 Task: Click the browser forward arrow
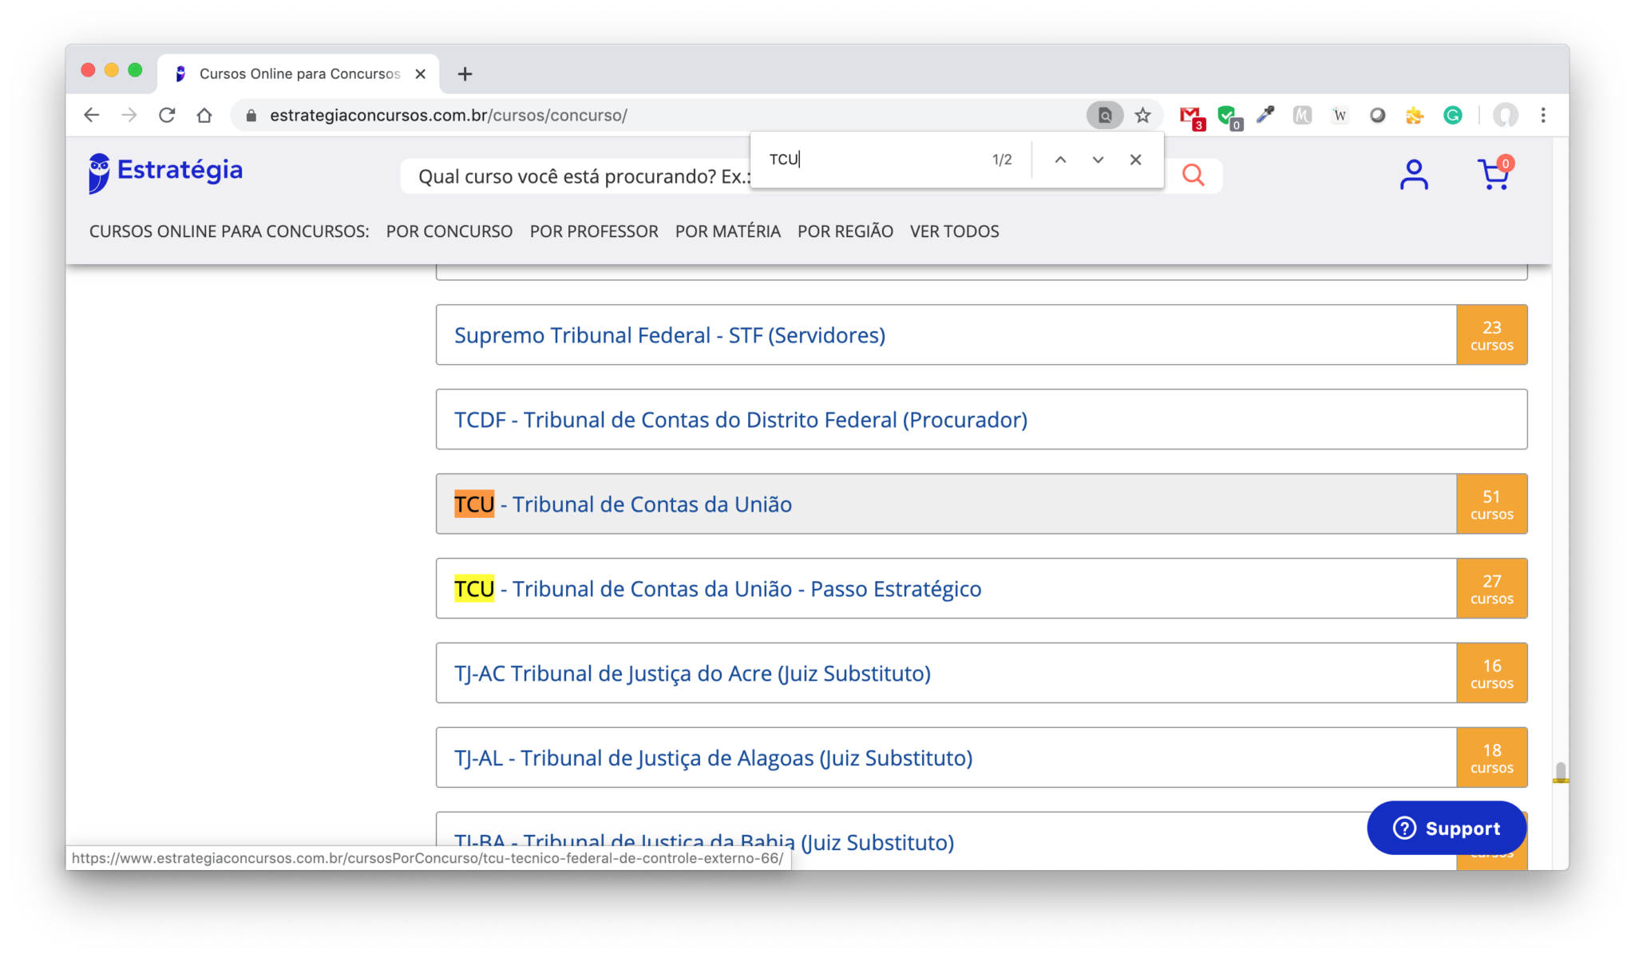pyautogui.click(x=129, y=115)
